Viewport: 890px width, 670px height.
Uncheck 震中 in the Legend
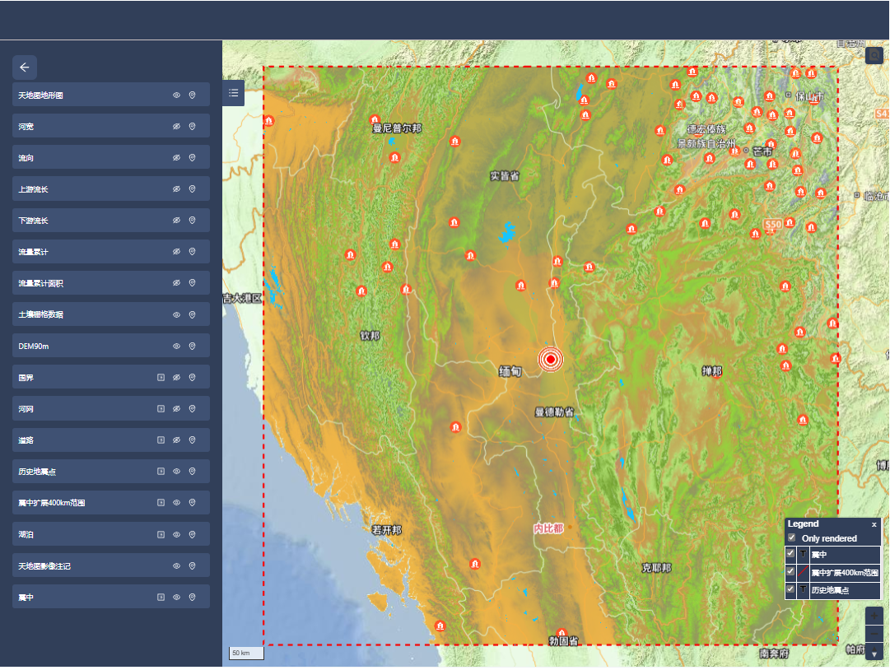[x=790, y=553]
